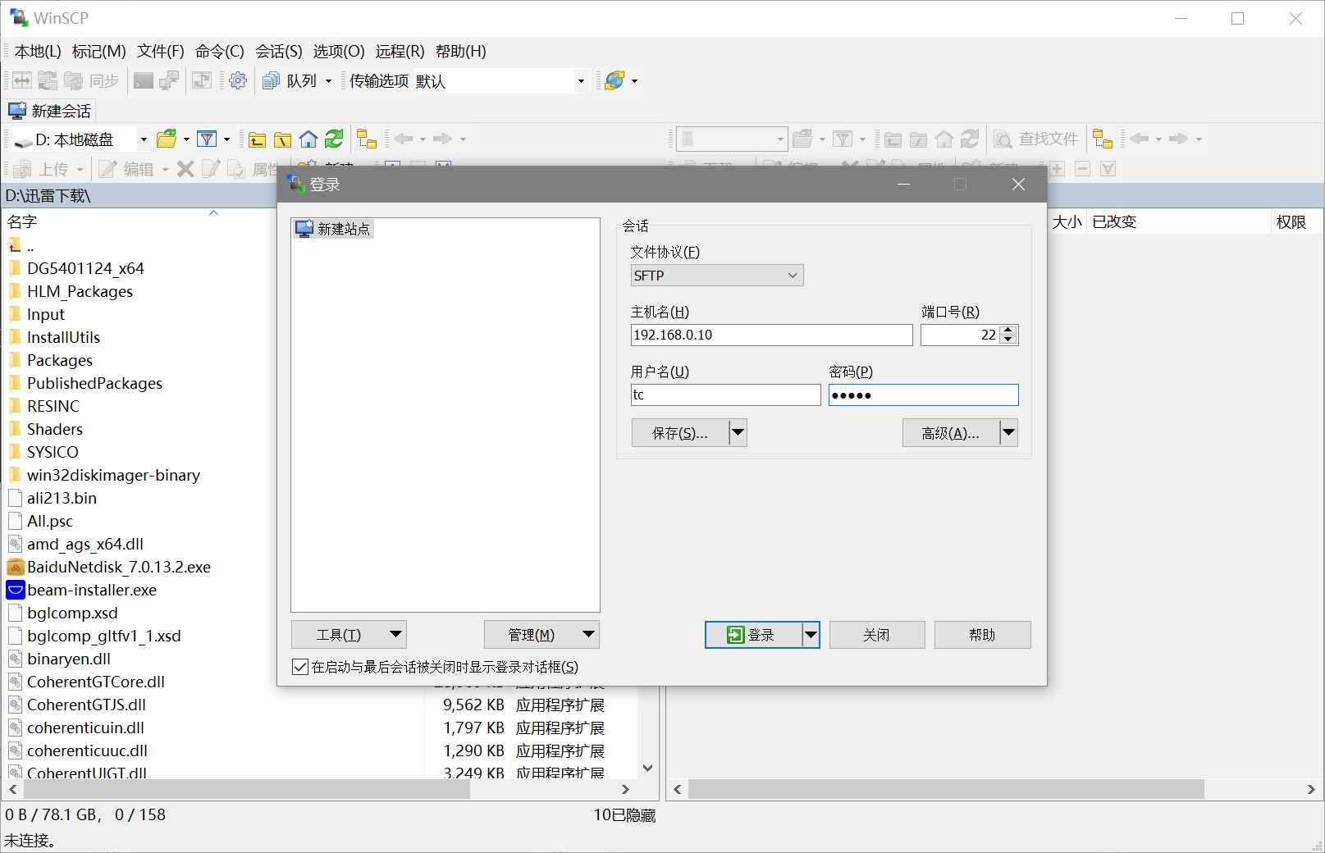
Task: Go to the local root directory icon
Action: (283, 139)
